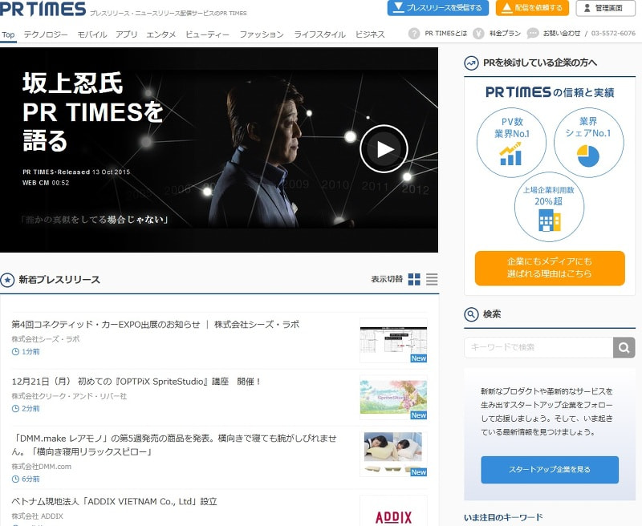Click the スタートアップ企業を見る button
642x526 pixels.
coord(550,469)
